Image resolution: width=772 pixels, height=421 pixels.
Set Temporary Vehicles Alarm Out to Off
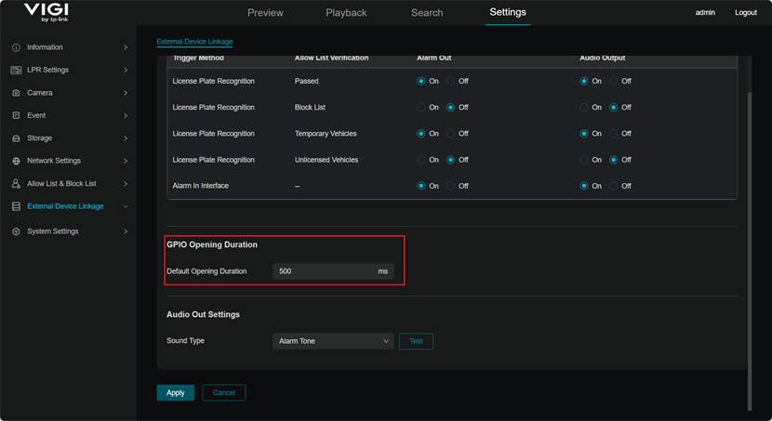click(450, 134)
